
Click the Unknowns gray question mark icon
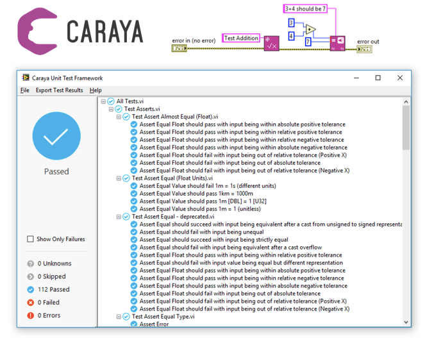pyautogui.click(x=31, y=264)
